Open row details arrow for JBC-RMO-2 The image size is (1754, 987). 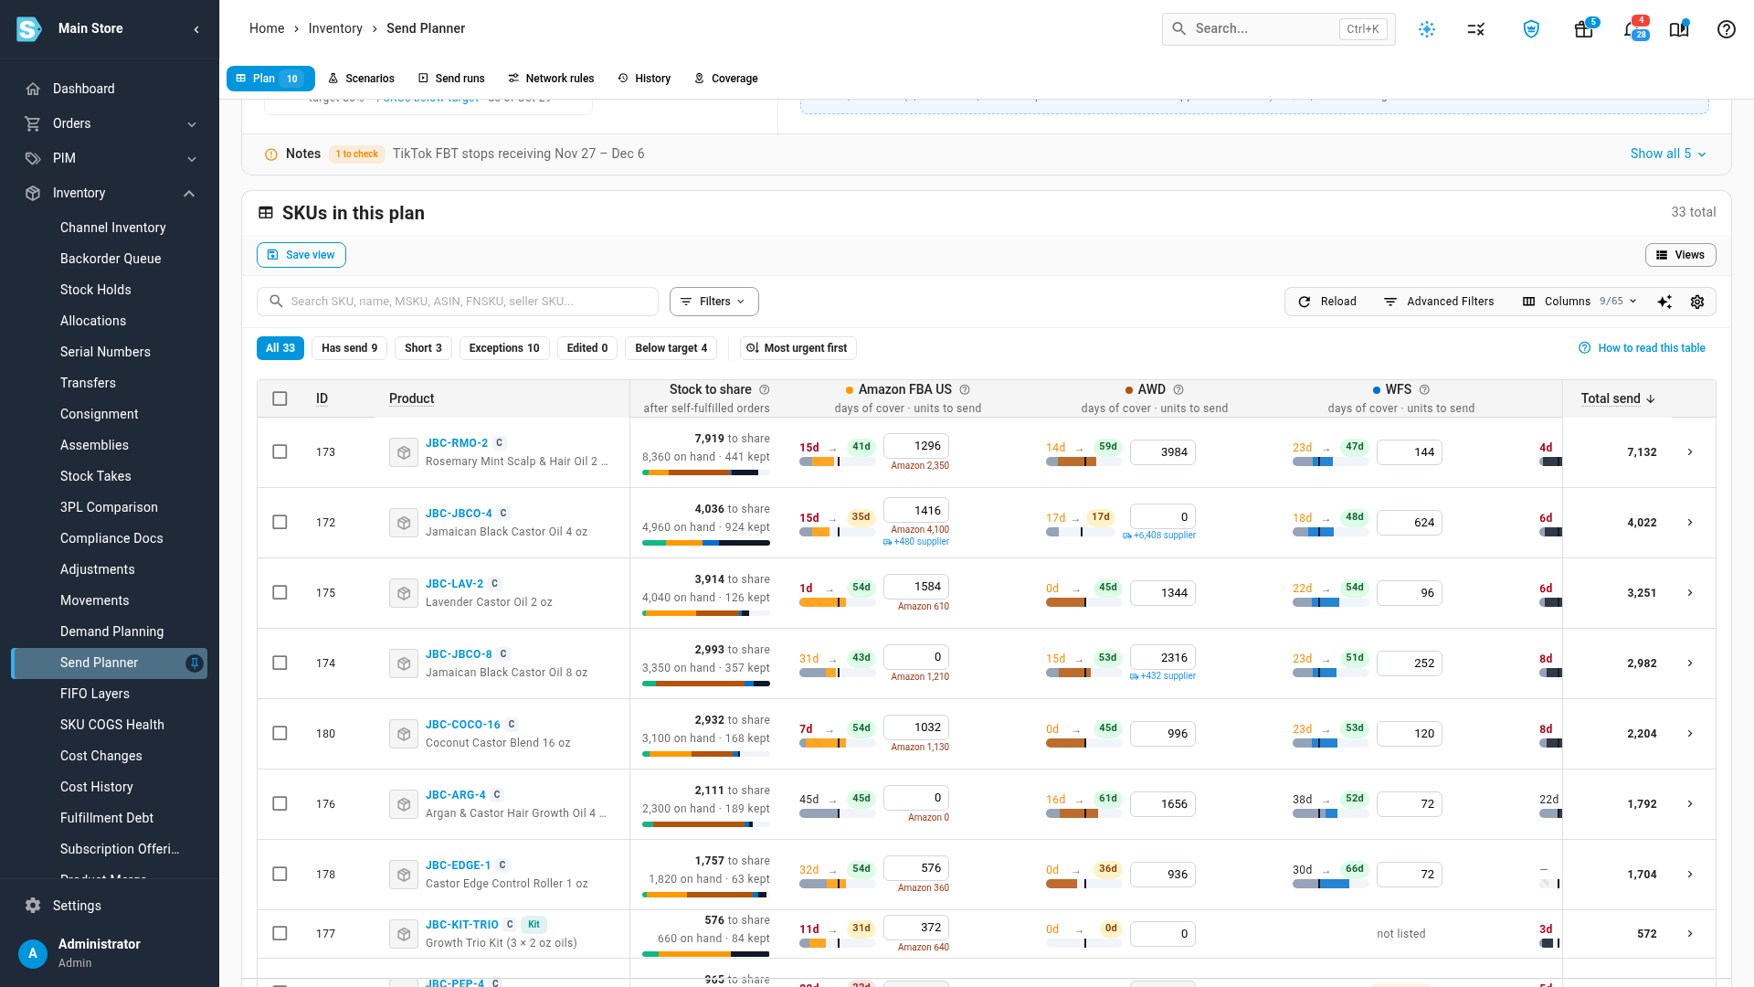click(1690, 452)
